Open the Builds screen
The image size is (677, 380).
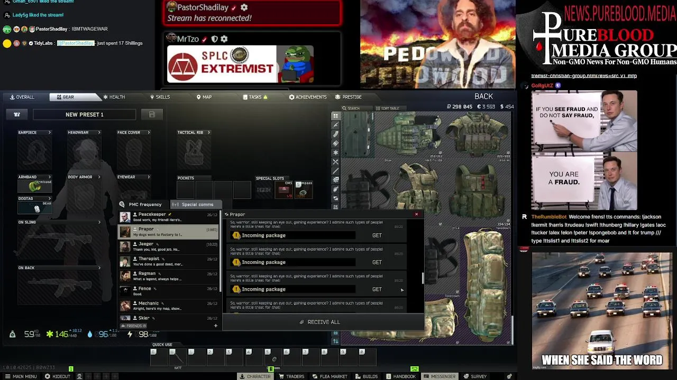(367, 376)
